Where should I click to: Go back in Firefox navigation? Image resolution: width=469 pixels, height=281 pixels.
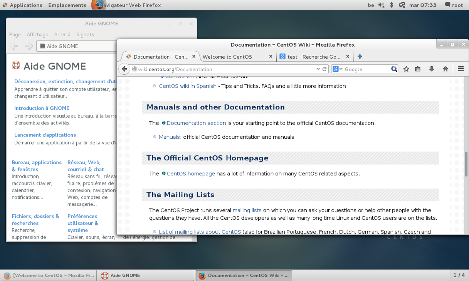pos(124,69)
